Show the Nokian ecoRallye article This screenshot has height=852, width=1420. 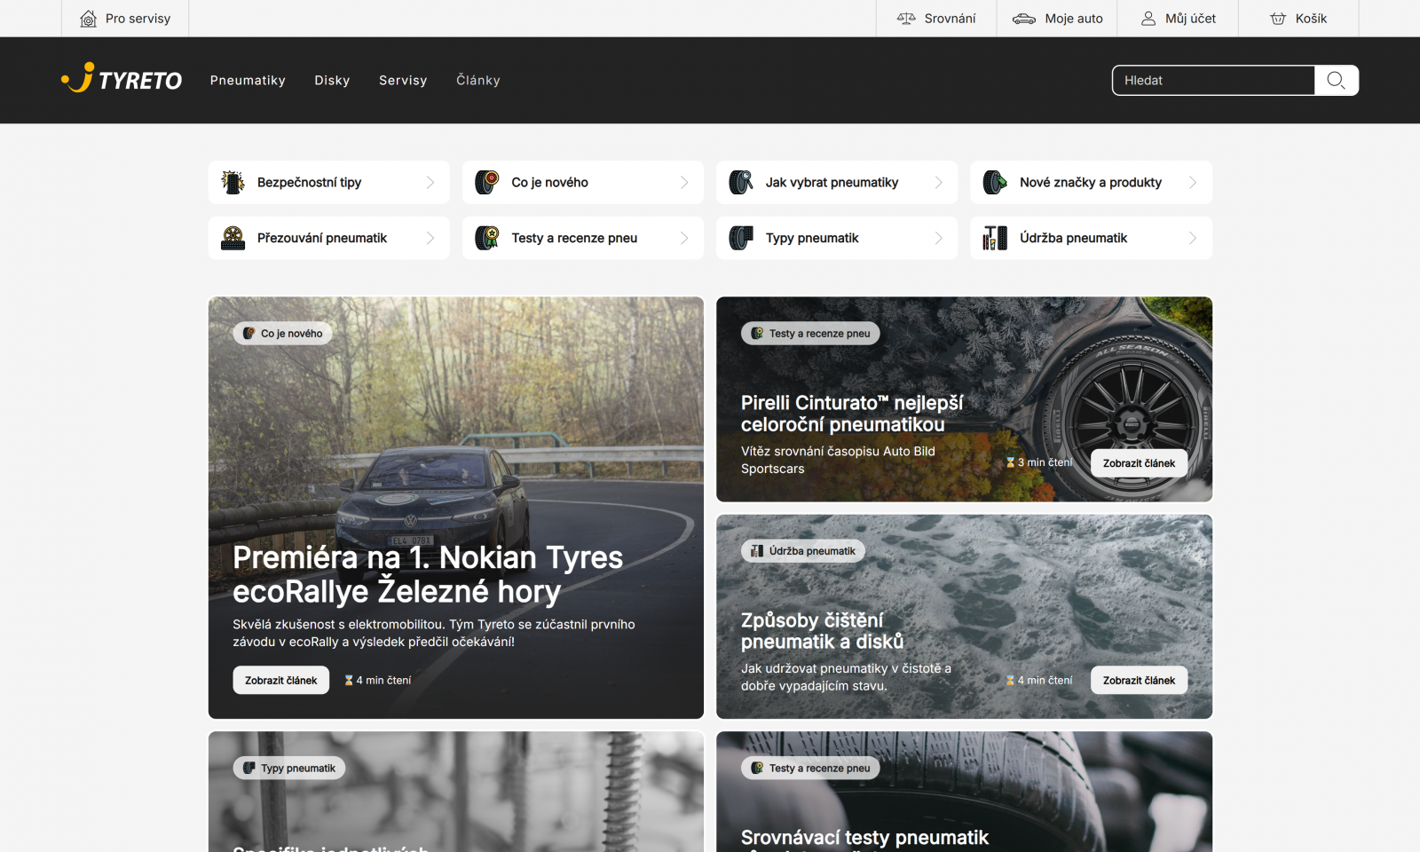pos(280,681)
